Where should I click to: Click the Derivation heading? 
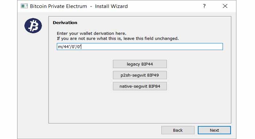click(x=65, y=23)
